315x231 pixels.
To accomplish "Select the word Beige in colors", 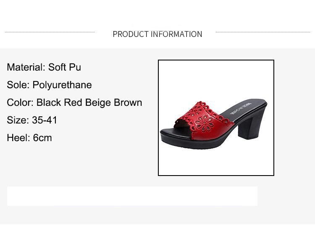I will point(98,103).
